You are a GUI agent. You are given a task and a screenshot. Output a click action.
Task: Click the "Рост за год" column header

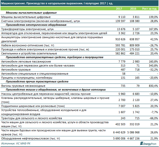click(x=150, y=9)
